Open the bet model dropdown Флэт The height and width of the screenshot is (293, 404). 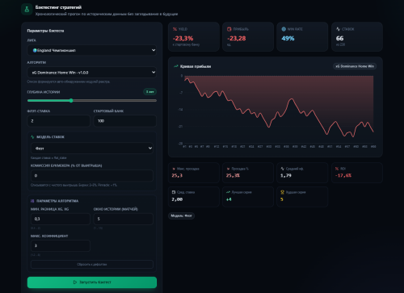(x=92, y=149)
